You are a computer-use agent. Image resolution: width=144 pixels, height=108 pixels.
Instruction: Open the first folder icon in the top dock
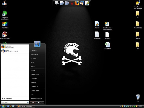pyautogui.click(x=62, y=3)
